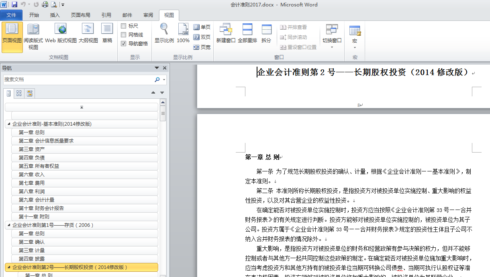Image resolution: width=490 pixels, height=277 pixels.
Task: Open the Zoom dialog (显示比例)
Action: (x=164, y=34)
